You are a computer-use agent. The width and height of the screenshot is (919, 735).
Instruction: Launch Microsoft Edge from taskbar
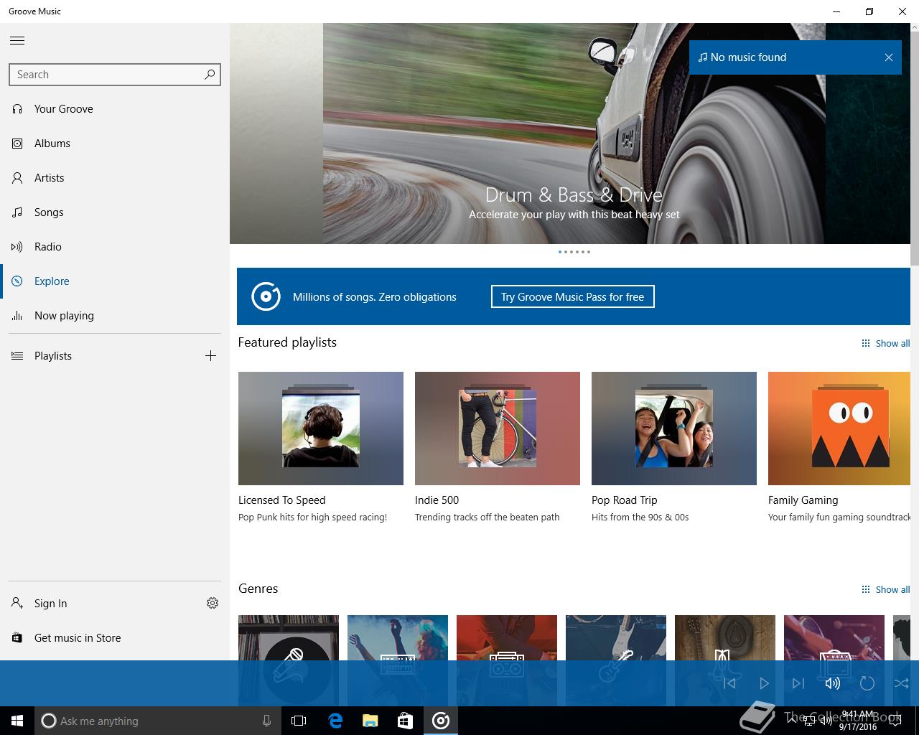[335, 721]
